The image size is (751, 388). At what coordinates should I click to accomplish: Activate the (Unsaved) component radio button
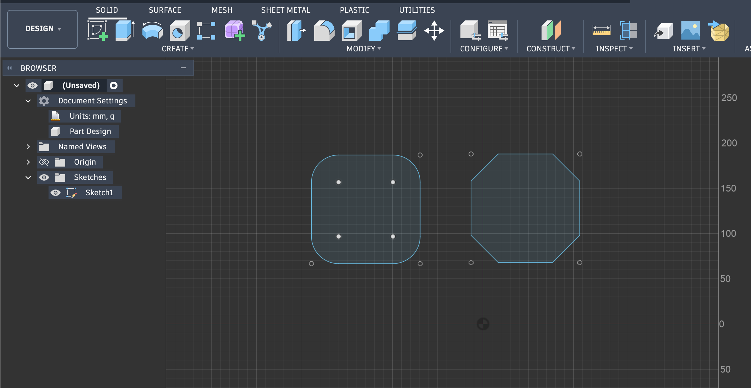click(x=114, y=86)
